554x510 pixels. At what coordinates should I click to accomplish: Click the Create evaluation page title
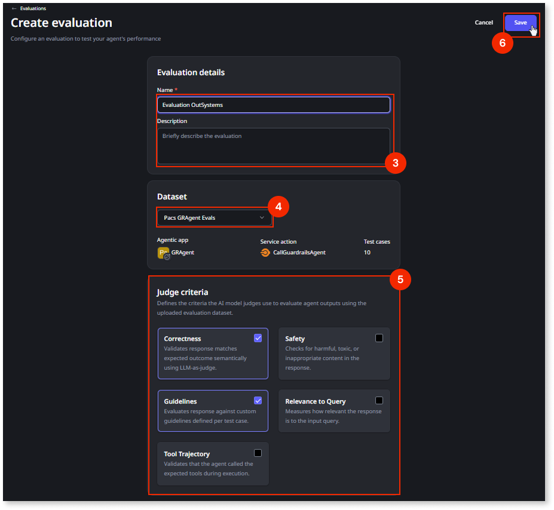pos(62,23)
